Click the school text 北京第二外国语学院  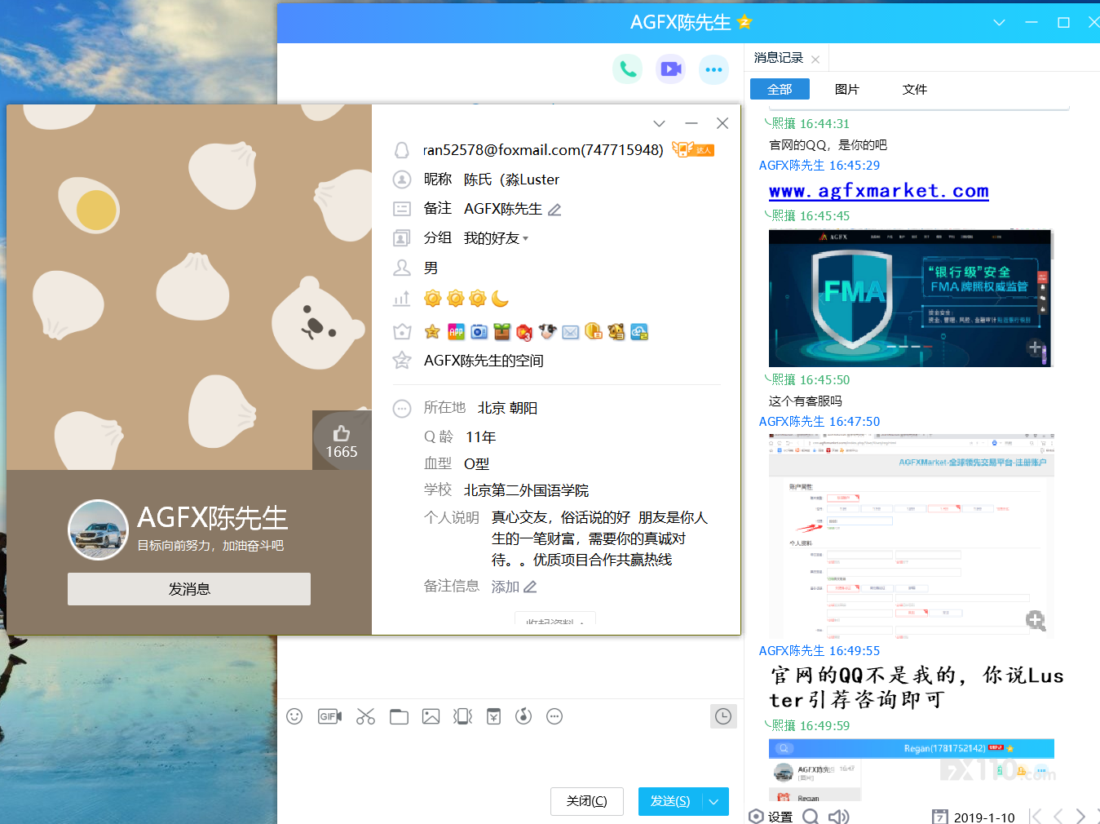[x=526, y=490]
